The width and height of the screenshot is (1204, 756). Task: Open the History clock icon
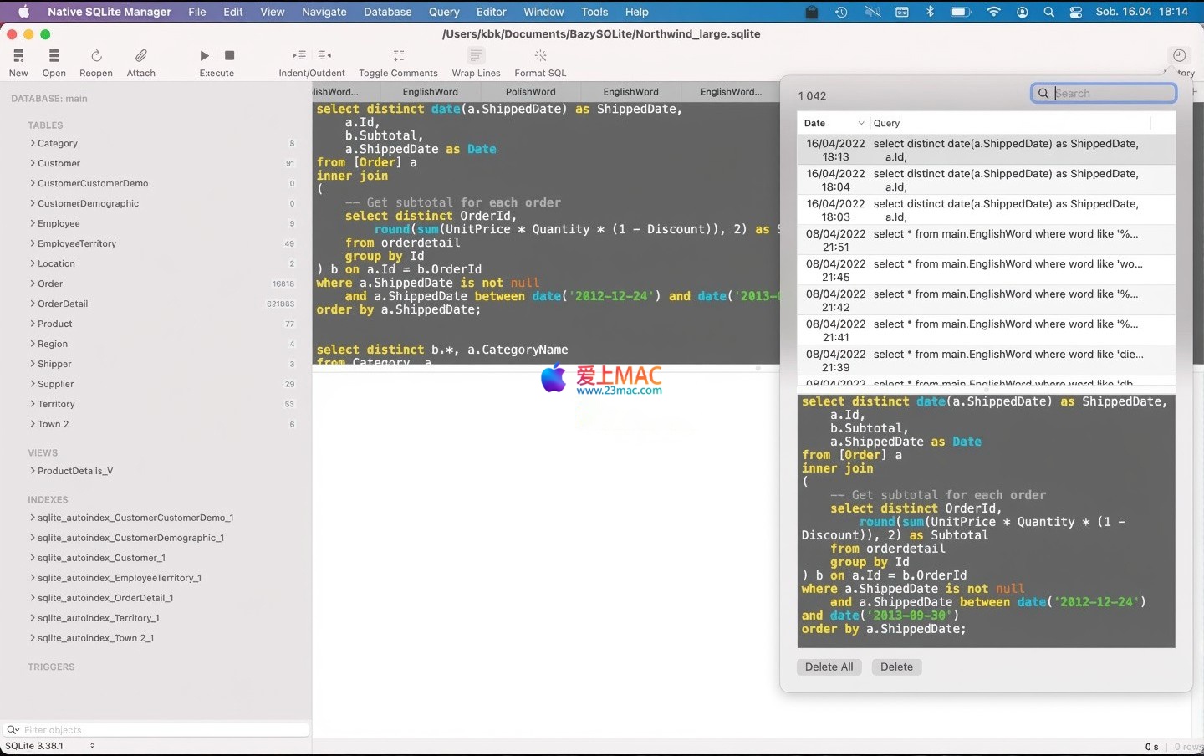point(1179,56)
